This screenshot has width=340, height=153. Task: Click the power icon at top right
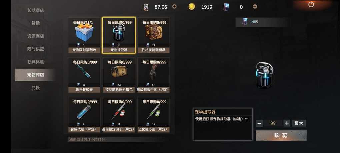pos(311,4)
